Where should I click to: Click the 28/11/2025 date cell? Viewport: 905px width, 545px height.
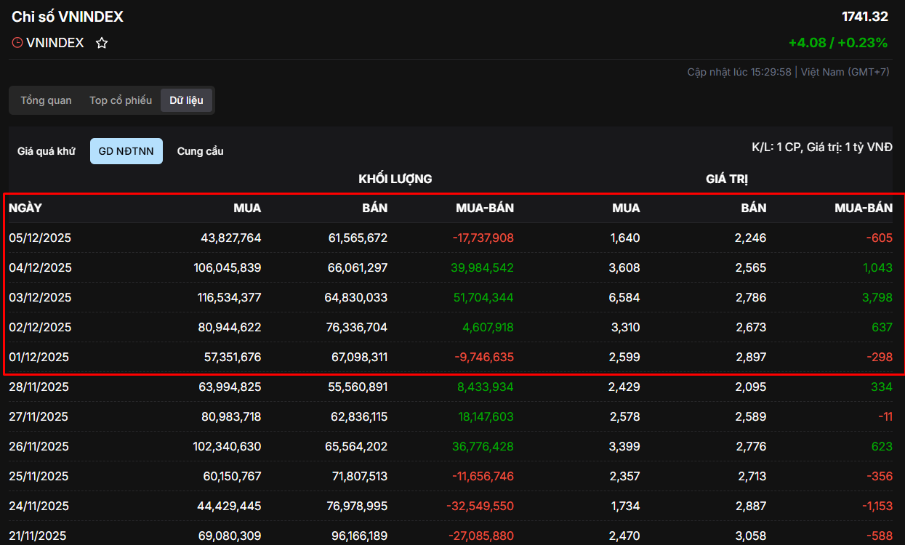point(39,387)
